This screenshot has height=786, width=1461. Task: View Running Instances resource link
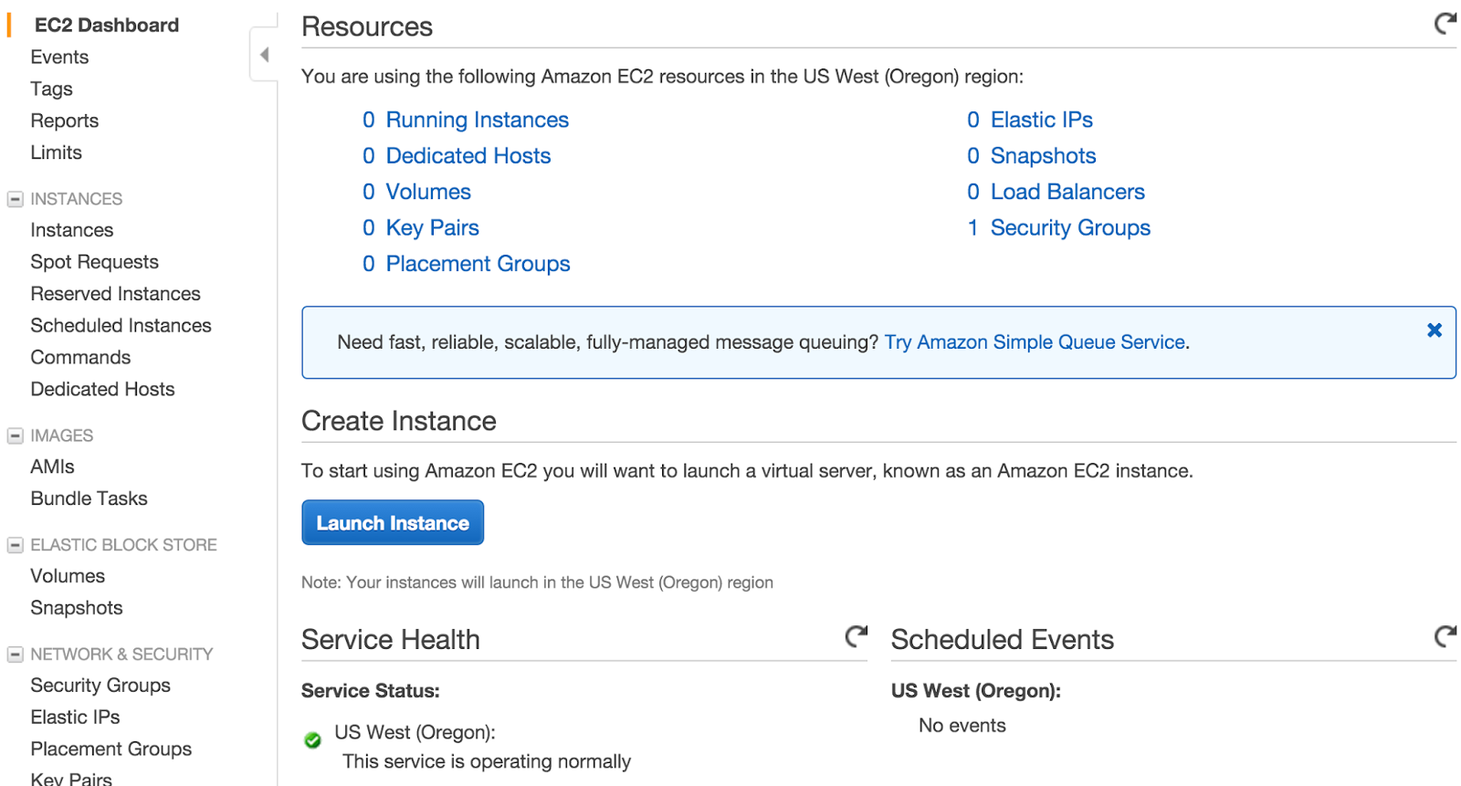tap(477, 120)
